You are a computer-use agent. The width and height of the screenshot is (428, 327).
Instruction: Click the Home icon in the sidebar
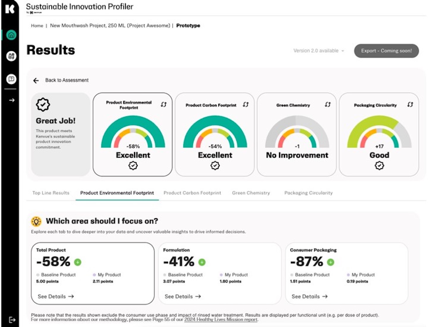pos(11,35)
